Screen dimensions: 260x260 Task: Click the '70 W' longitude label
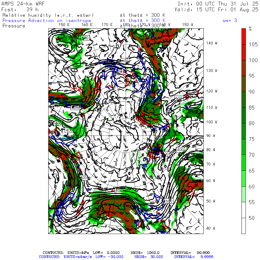[211, 164]
